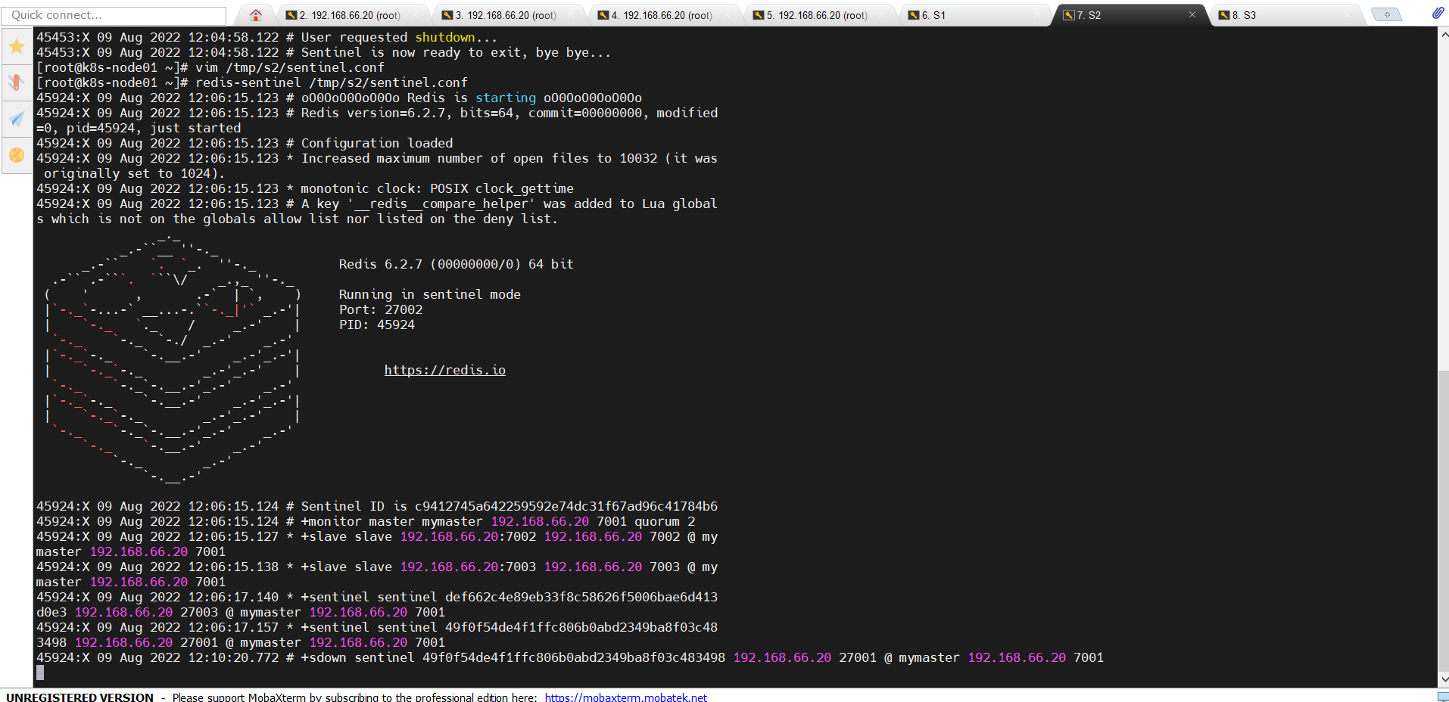Click the 'Port: 27002' line
This screenshot has height=702, width=1449.
[381, 309]
